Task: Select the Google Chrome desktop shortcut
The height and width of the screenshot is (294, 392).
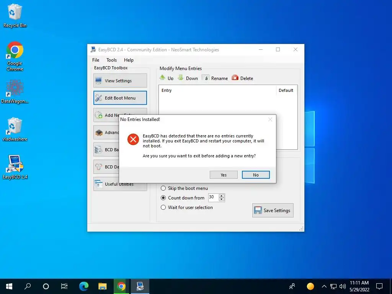Action: pyautogui.click(x=15, y=57)
